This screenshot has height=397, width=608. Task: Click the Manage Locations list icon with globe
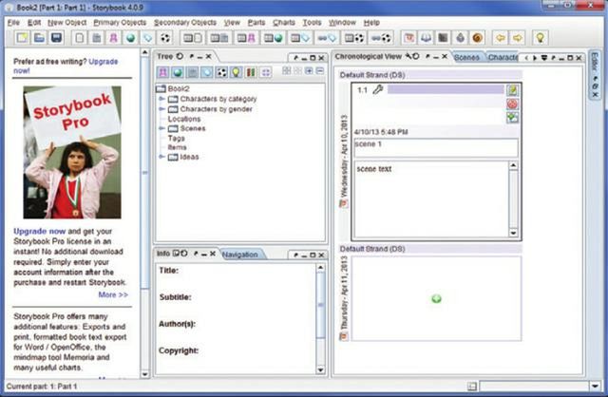[x=274, y=38]
